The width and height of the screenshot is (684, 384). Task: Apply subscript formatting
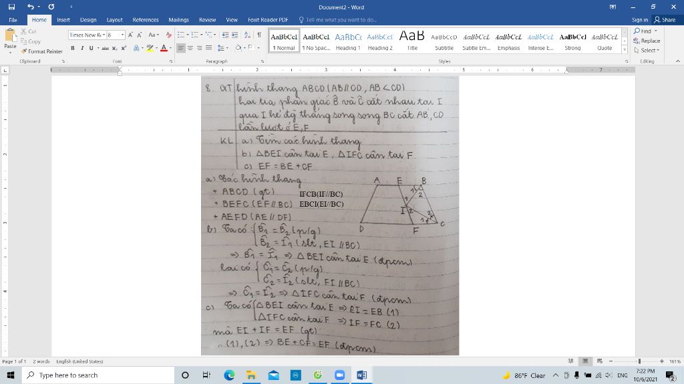coord(114,48)
